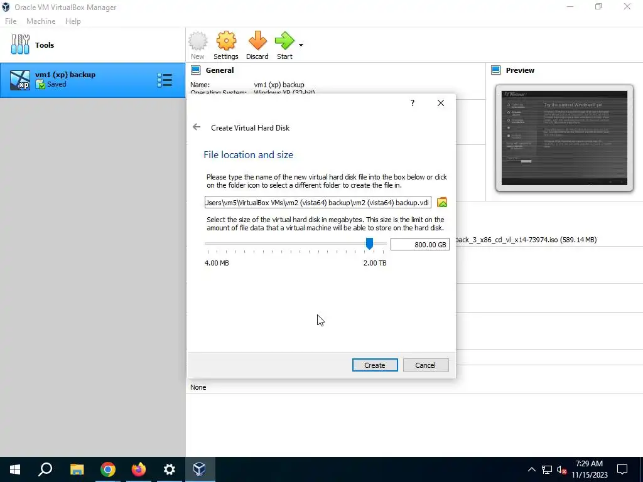Open Settings from the toolbar
643x482 pixels.
[x=225, y=45]
